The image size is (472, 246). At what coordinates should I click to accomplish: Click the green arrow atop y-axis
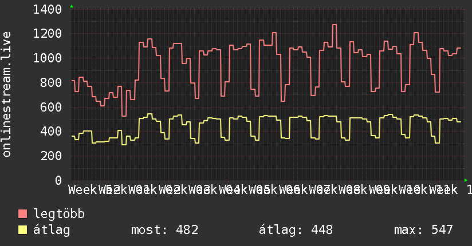tap(72, 6)
